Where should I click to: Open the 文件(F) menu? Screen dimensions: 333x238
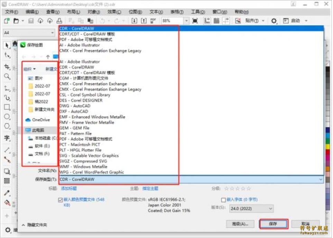11,12
